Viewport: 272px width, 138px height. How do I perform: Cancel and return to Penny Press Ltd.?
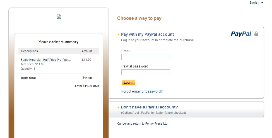(x=143, y=124)
